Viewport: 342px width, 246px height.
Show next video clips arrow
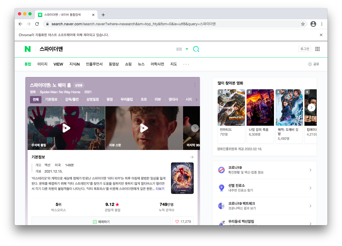click(195, 128)
